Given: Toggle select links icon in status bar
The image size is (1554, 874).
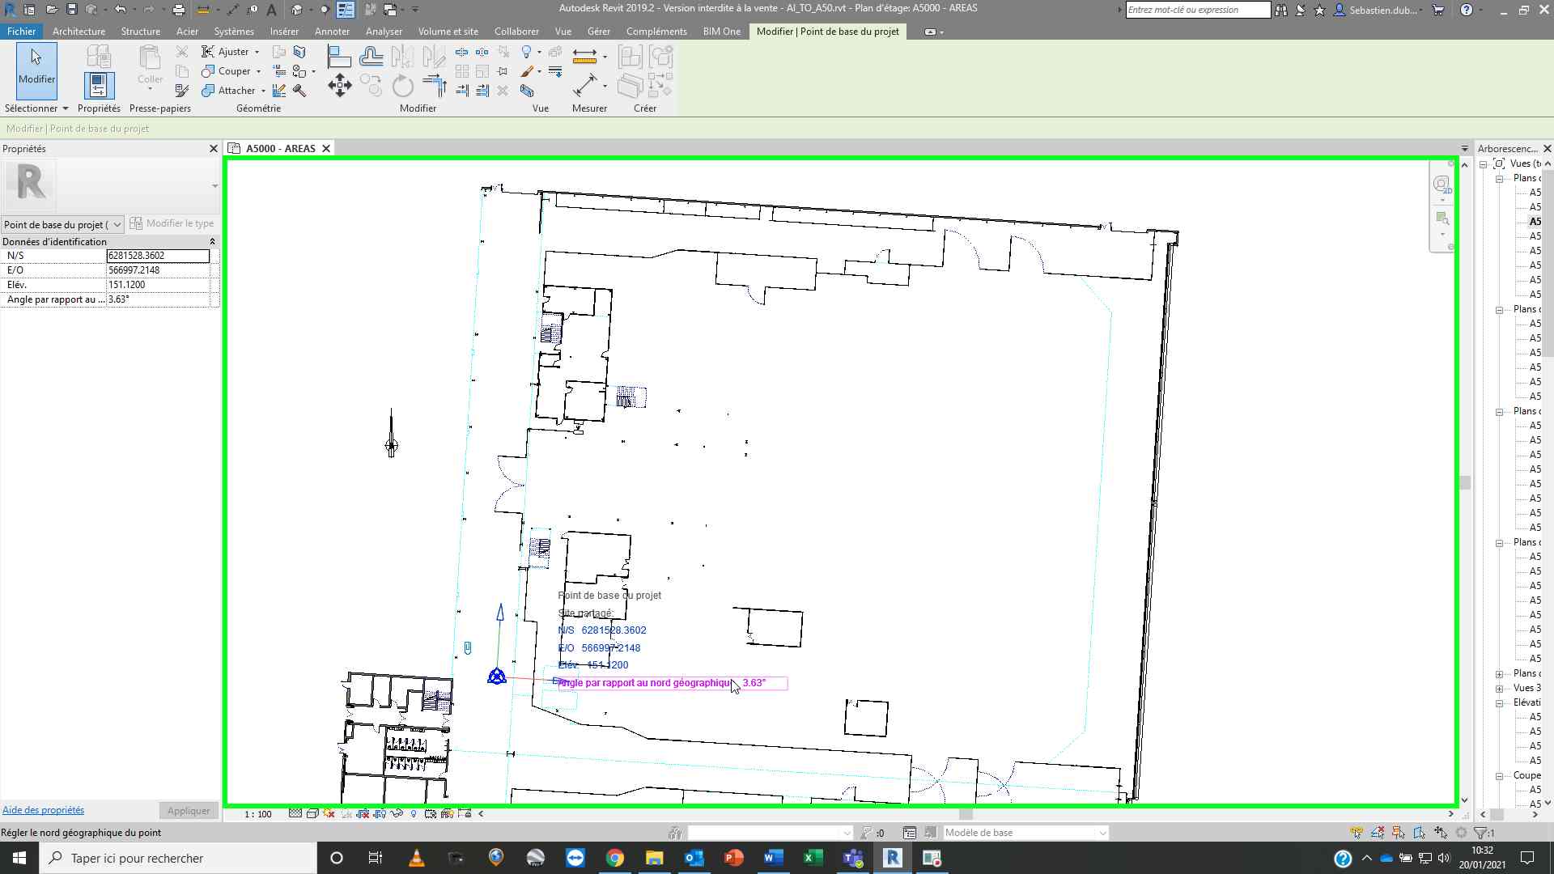Looking at the screenshot, I should 1357,833.
